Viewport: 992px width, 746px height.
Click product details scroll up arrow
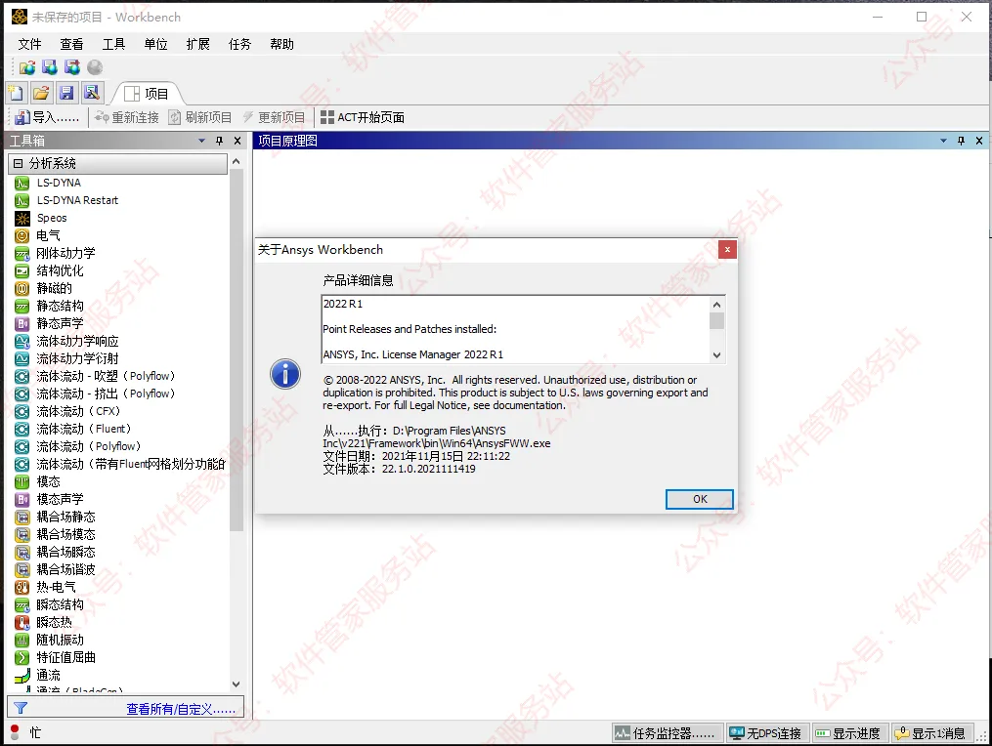[716, 304]
